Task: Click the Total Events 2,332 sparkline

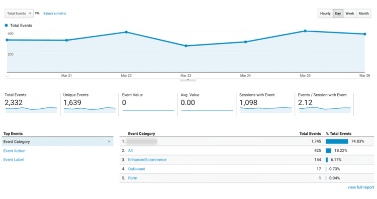Action: coord(31,110)
